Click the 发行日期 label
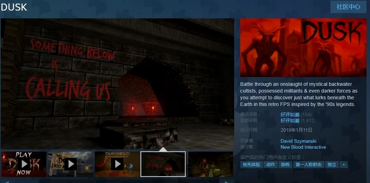The image size is (370, 183). pyautogui.click(x=249, y=130)
